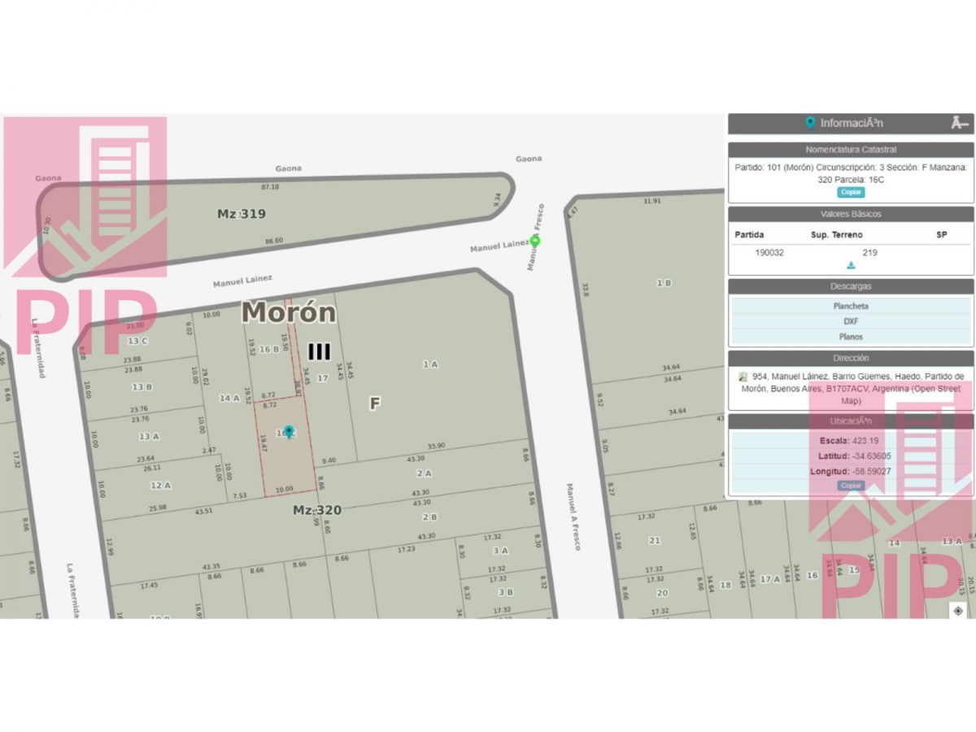Click parcel 17 A in the right block
This screenshot has width=976, height=732.
770,579
